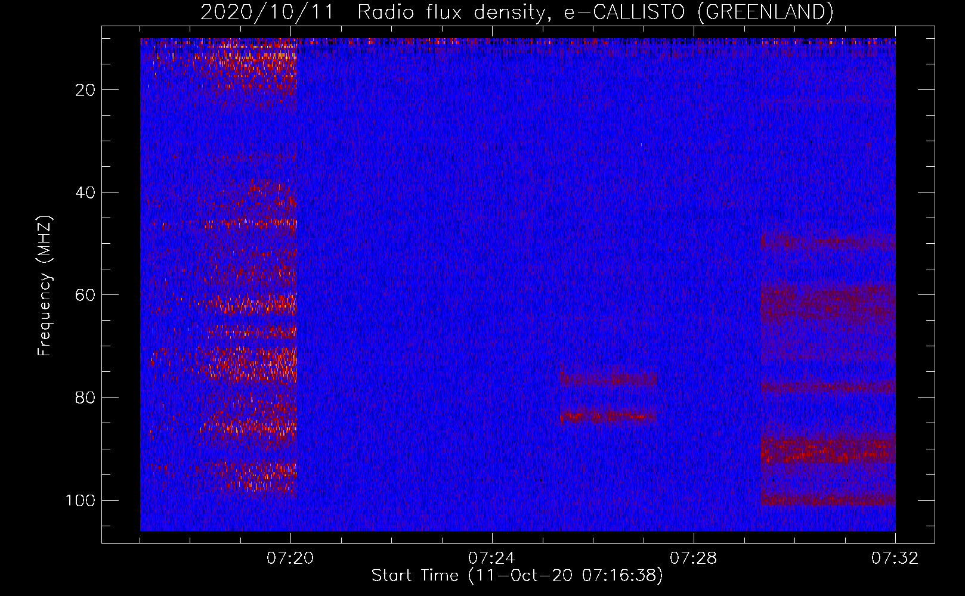Click the date 2020/10/11 in the title
Viewport: 965px width, 596px height.
(267, 12)
